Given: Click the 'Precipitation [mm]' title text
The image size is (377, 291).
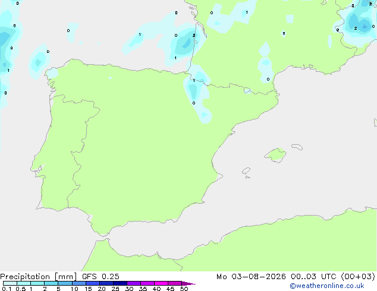Looking at the screenshot, I should (39, 277).
